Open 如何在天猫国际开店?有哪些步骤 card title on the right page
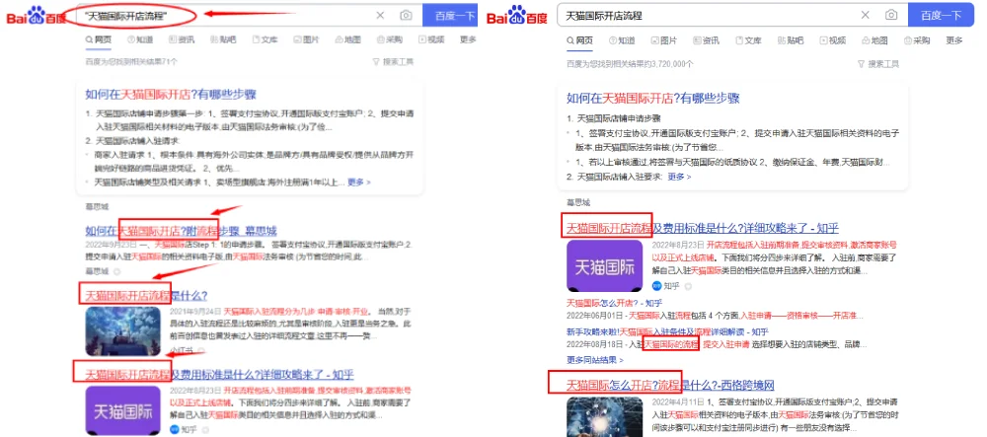 click(x=652, y=98)
